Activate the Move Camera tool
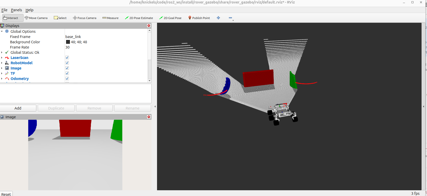 pos(36,18)
